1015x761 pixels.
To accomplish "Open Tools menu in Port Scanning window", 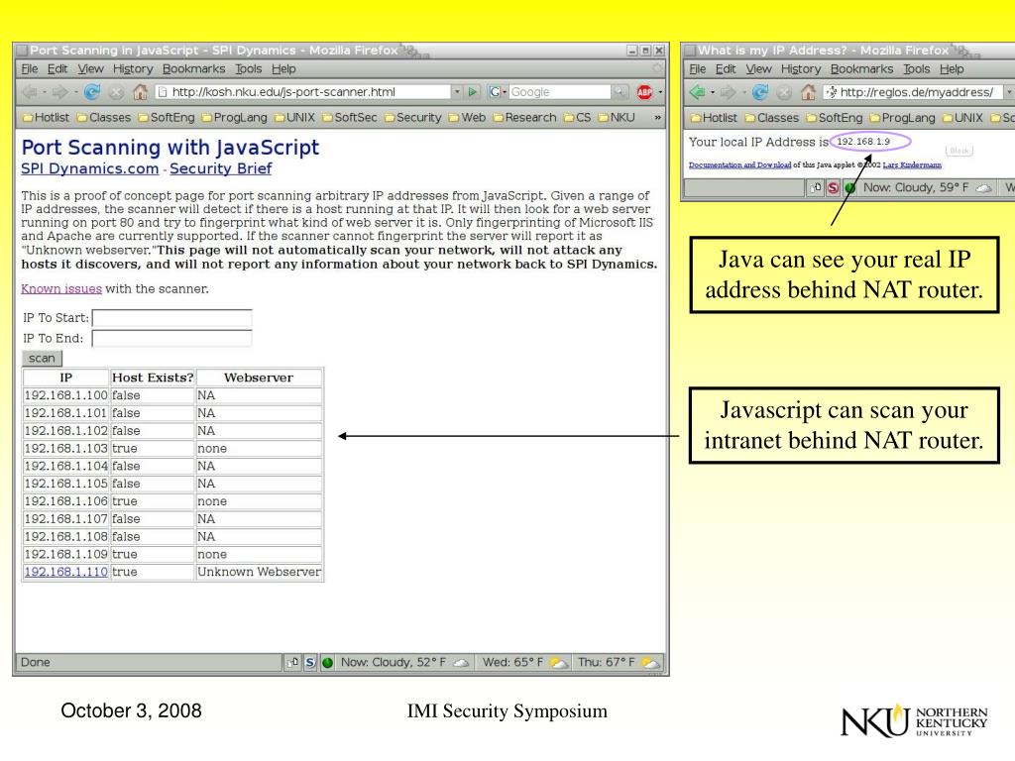I will pos(249,69).
